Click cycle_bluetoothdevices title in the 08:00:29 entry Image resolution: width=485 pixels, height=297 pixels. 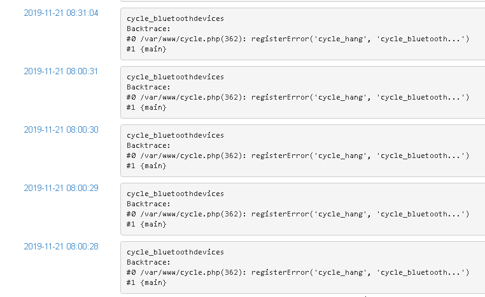175,194
